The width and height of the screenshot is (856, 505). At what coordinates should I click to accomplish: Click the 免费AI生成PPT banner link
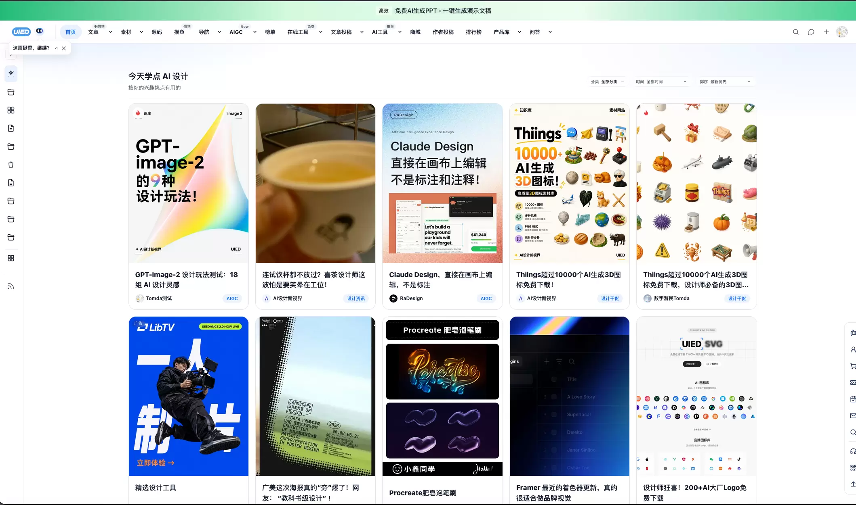click(x=443, y=11)
